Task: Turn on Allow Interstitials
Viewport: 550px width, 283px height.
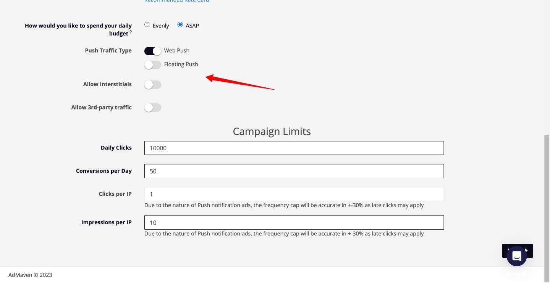Action: 153,84
